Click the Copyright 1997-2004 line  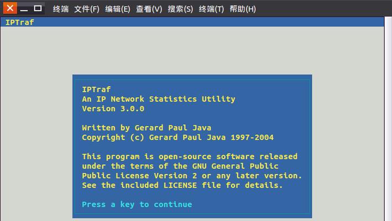pos(177,137)
